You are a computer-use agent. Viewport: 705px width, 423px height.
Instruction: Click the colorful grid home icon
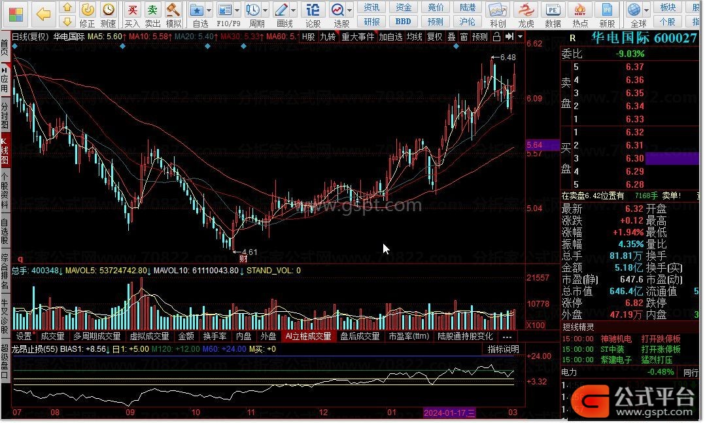click(16, 14)
